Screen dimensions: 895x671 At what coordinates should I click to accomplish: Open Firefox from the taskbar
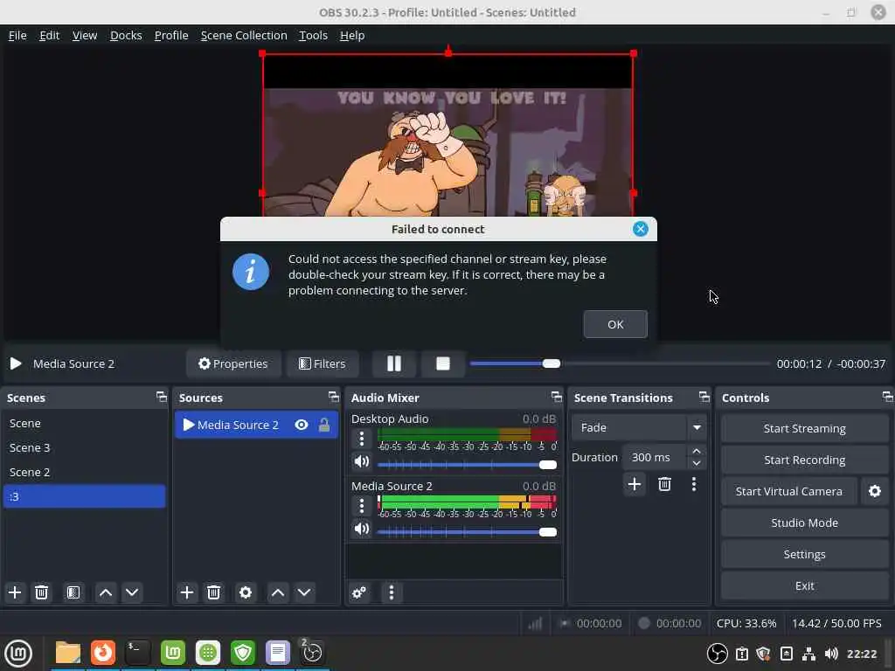click(x=103, y=653)
